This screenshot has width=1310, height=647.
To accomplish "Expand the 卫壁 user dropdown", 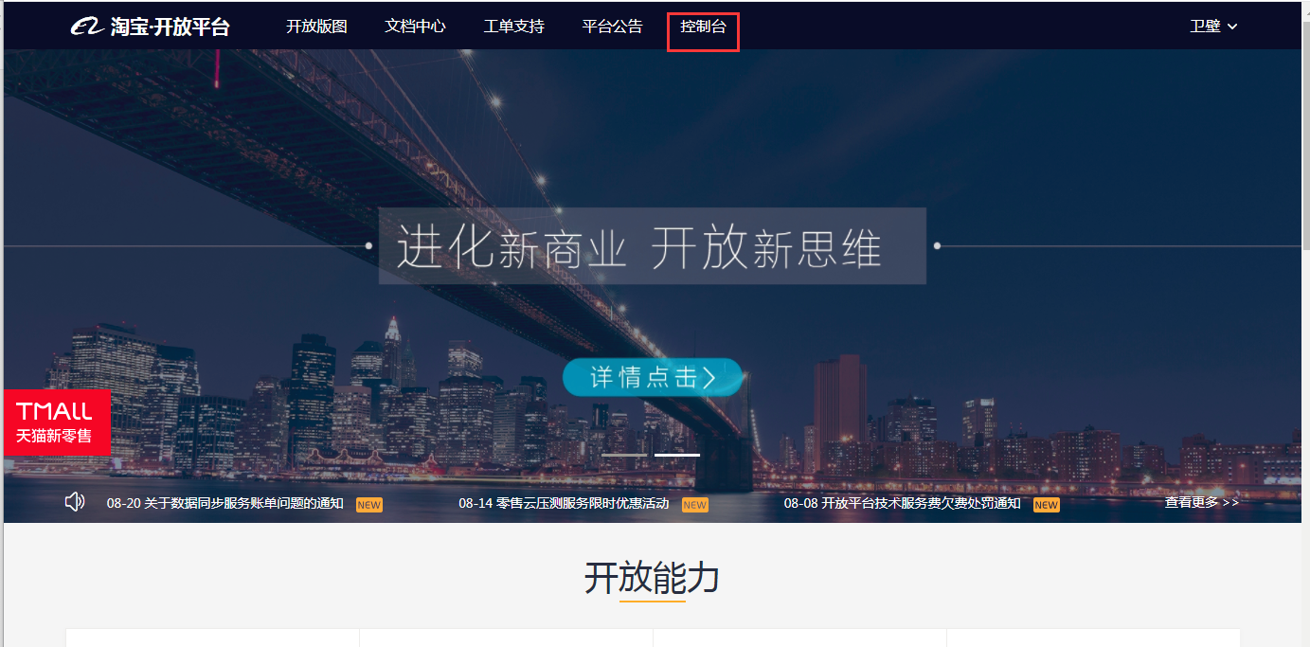I will (1213, 27).
